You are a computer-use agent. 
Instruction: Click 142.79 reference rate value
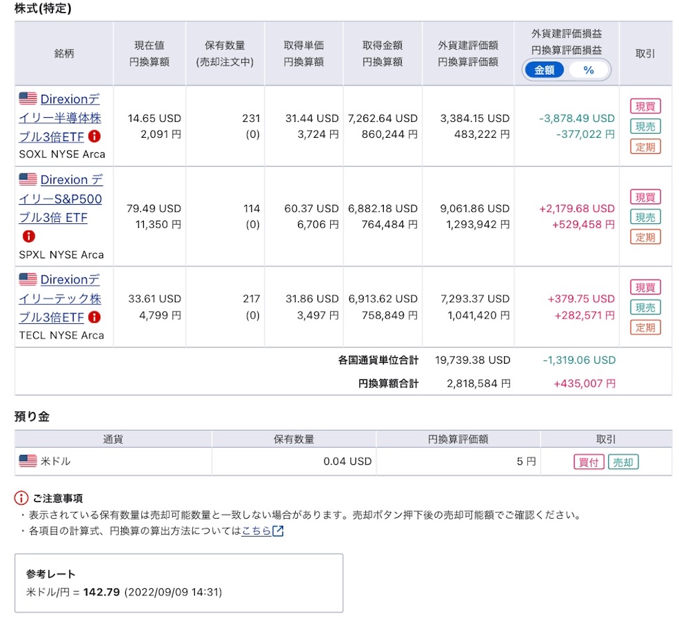pyautogui.click(x=101, y=592)
